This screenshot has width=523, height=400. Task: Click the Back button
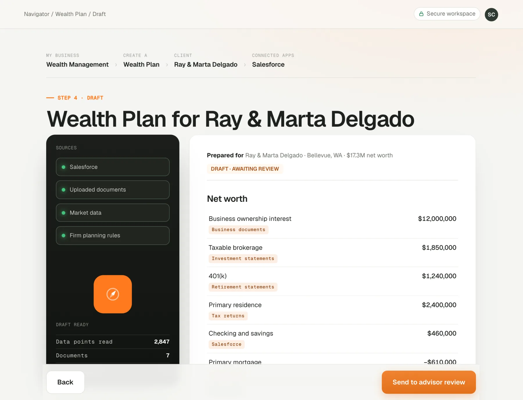click(65, 382)
